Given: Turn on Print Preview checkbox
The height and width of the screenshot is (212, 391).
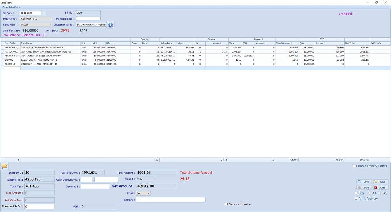Looking at the screenshot, I should [x=356, y=198].
